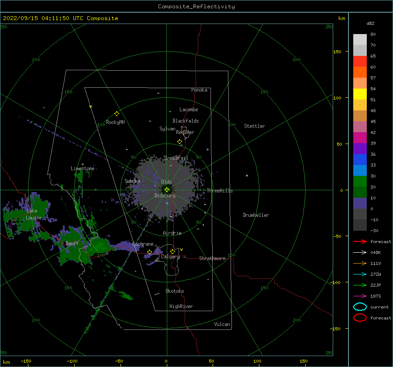
Task: Click the 65 dBZ red color swatch
Action: (x=360, y=61)
